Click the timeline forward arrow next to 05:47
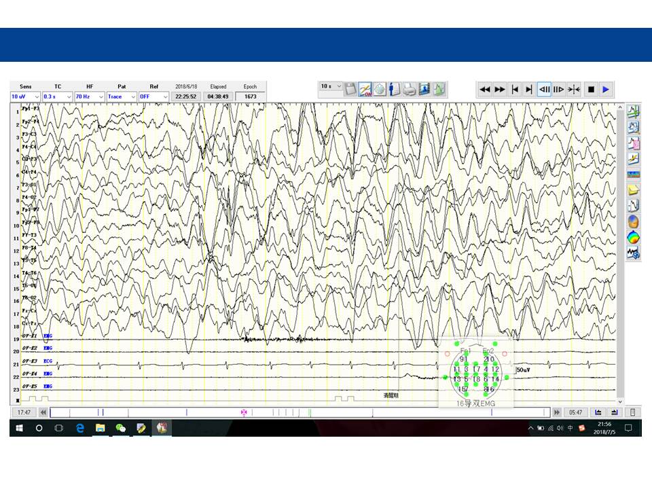The image size is (652, 489). coord(556,412)
